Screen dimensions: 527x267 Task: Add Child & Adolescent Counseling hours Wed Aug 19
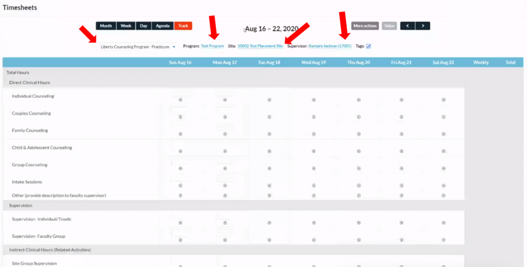click(x=313, y=151)
